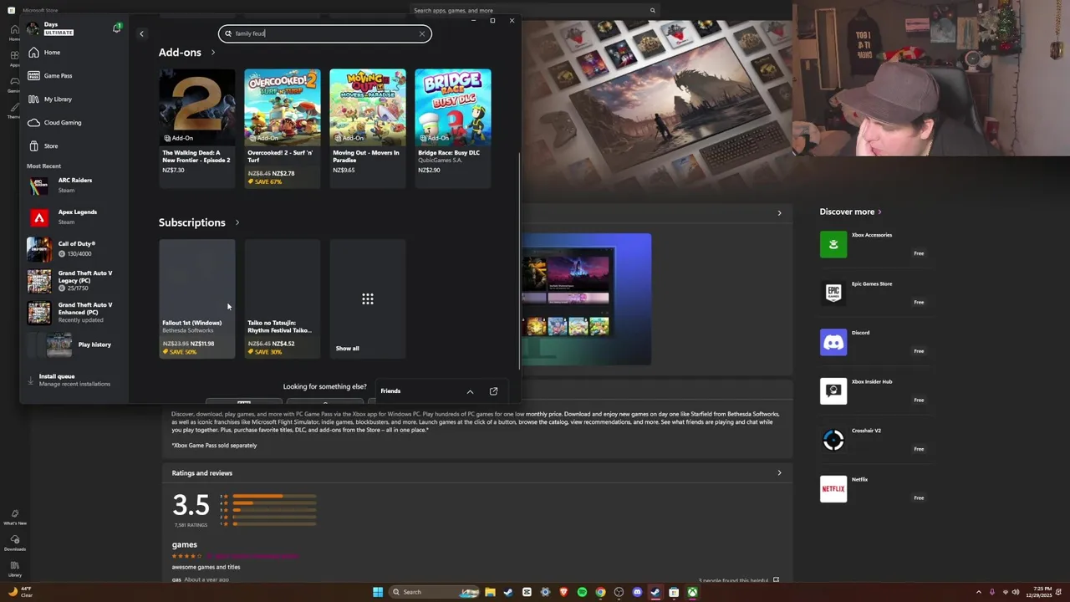Clear the family feud search text
Viewport: 1070px width, 602px height.
pos(422,33)
